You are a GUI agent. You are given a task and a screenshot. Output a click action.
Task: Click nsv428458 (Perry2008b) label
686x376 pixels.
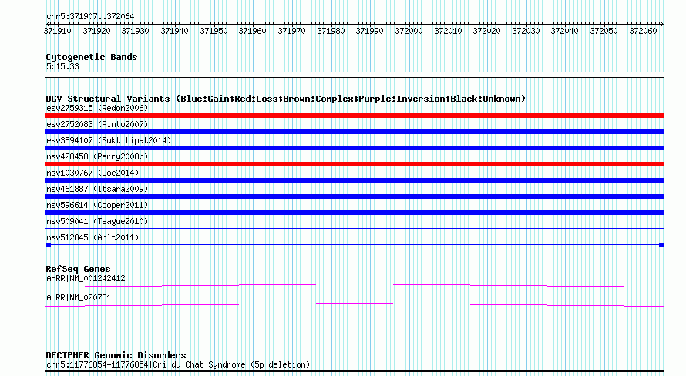[97, 156]
